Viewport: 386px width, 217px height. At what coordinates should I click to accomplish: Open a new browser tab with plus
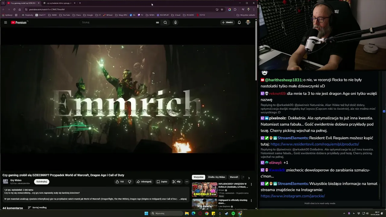[x=80, y=3]
